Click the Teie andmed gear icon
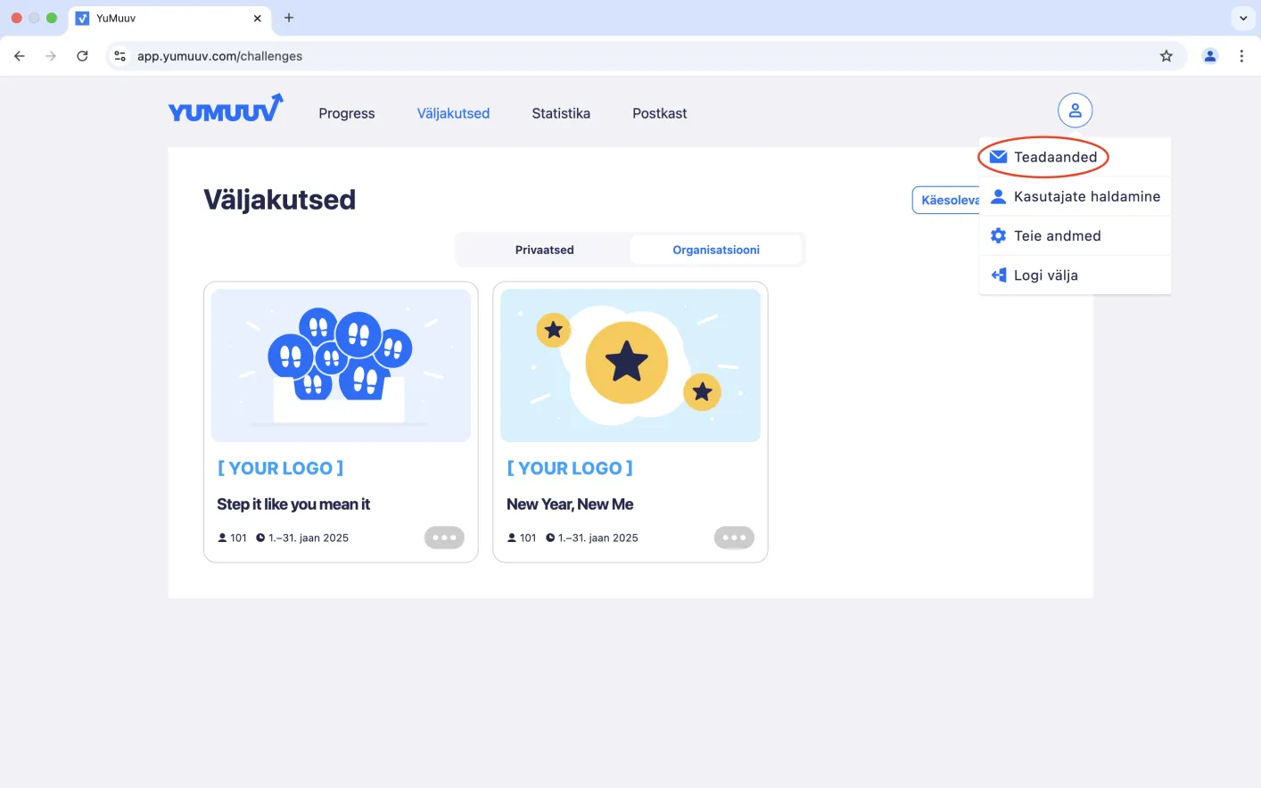1261x788 pixels. [998, 235]
